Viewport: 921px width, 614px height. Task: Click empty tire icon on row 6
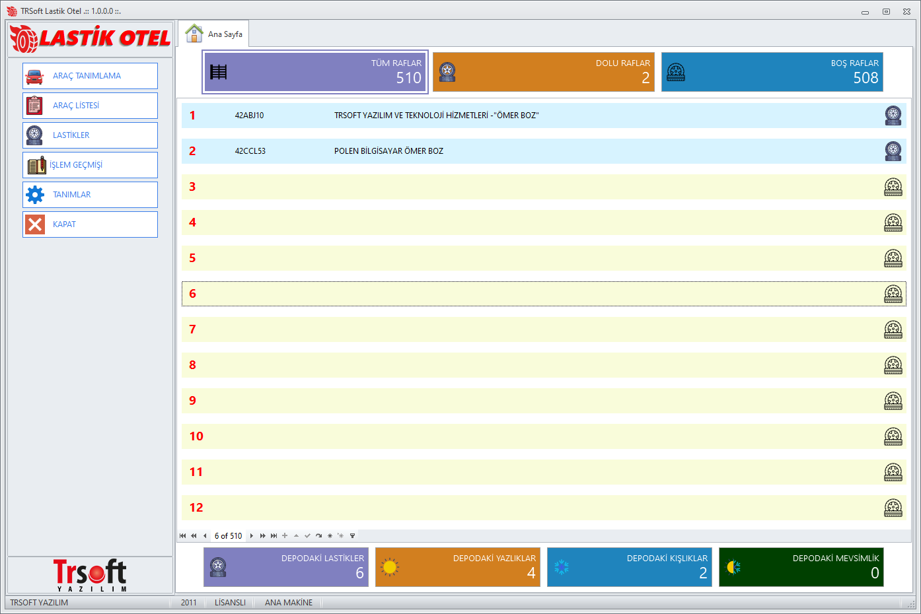pyautogui.click(x=893, y=294)
